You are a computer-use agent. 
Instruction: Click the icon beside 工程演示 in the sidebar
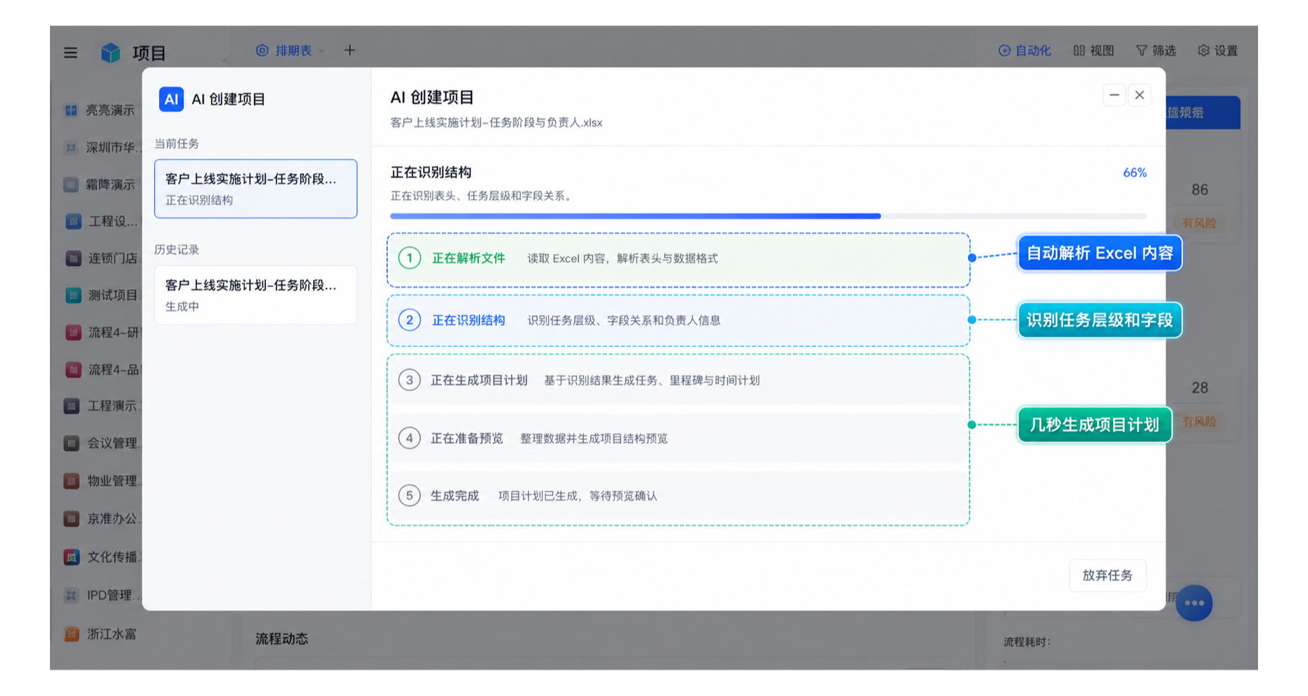(x=72, y=406)
